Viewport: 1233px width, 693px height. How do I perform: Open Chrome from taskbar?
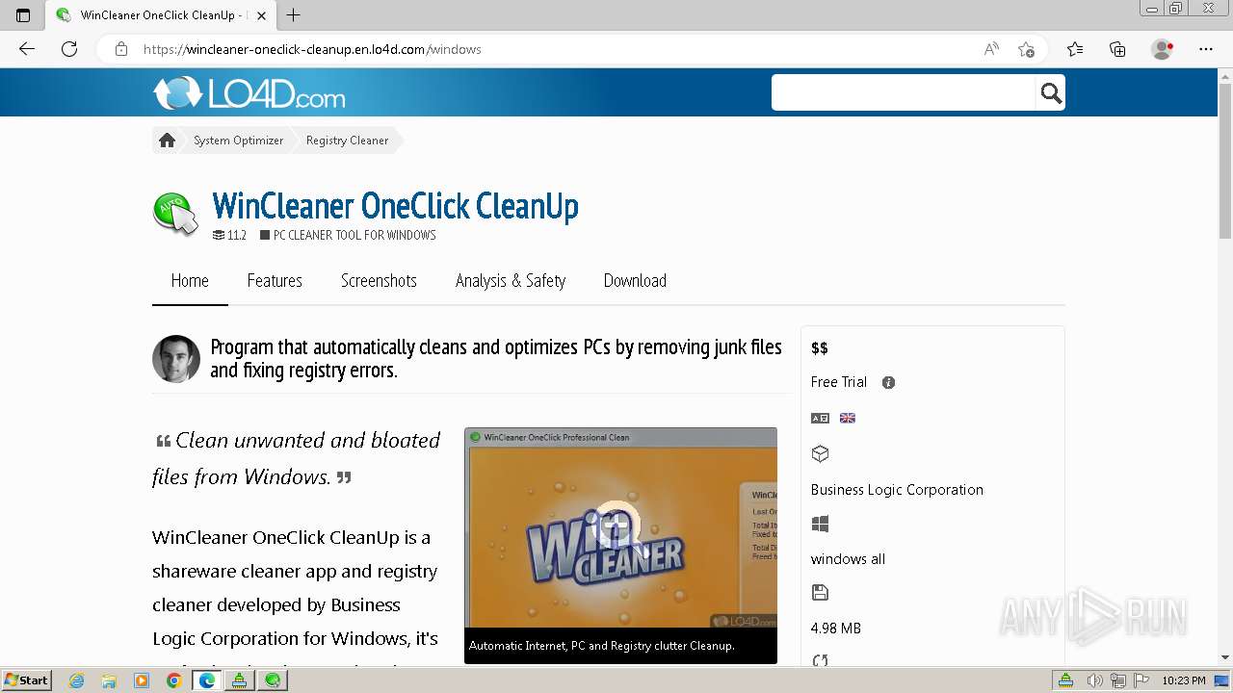tap(173, 680)
